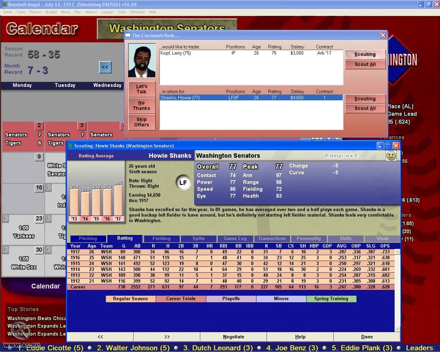Click the 1914 season stats row

pyautogui.click(x=231, y=270)
